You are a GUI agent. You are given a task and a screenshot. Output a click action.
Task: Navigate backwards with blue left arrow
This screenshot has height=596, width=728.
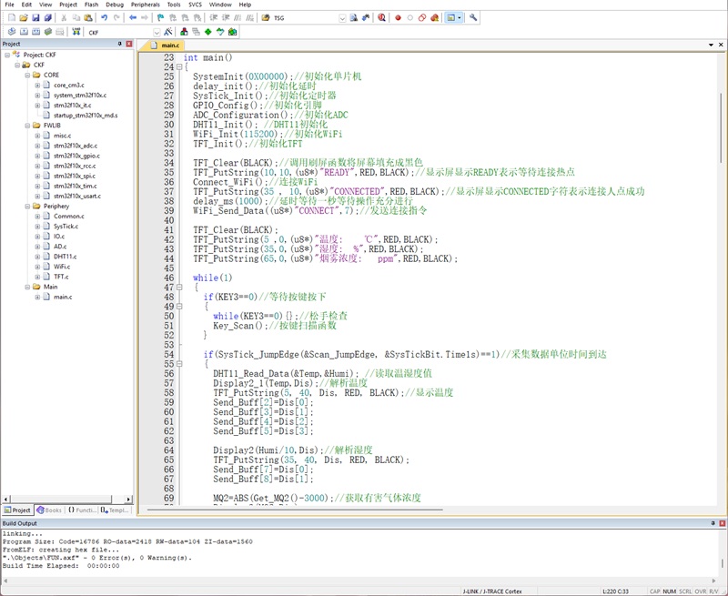[x=133, y=17]
